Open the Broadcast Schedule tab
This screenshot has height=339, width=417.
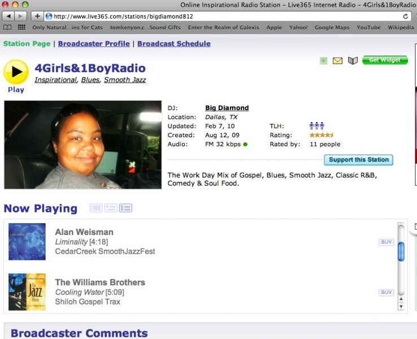pyautogui.click(x=173, y=44)
